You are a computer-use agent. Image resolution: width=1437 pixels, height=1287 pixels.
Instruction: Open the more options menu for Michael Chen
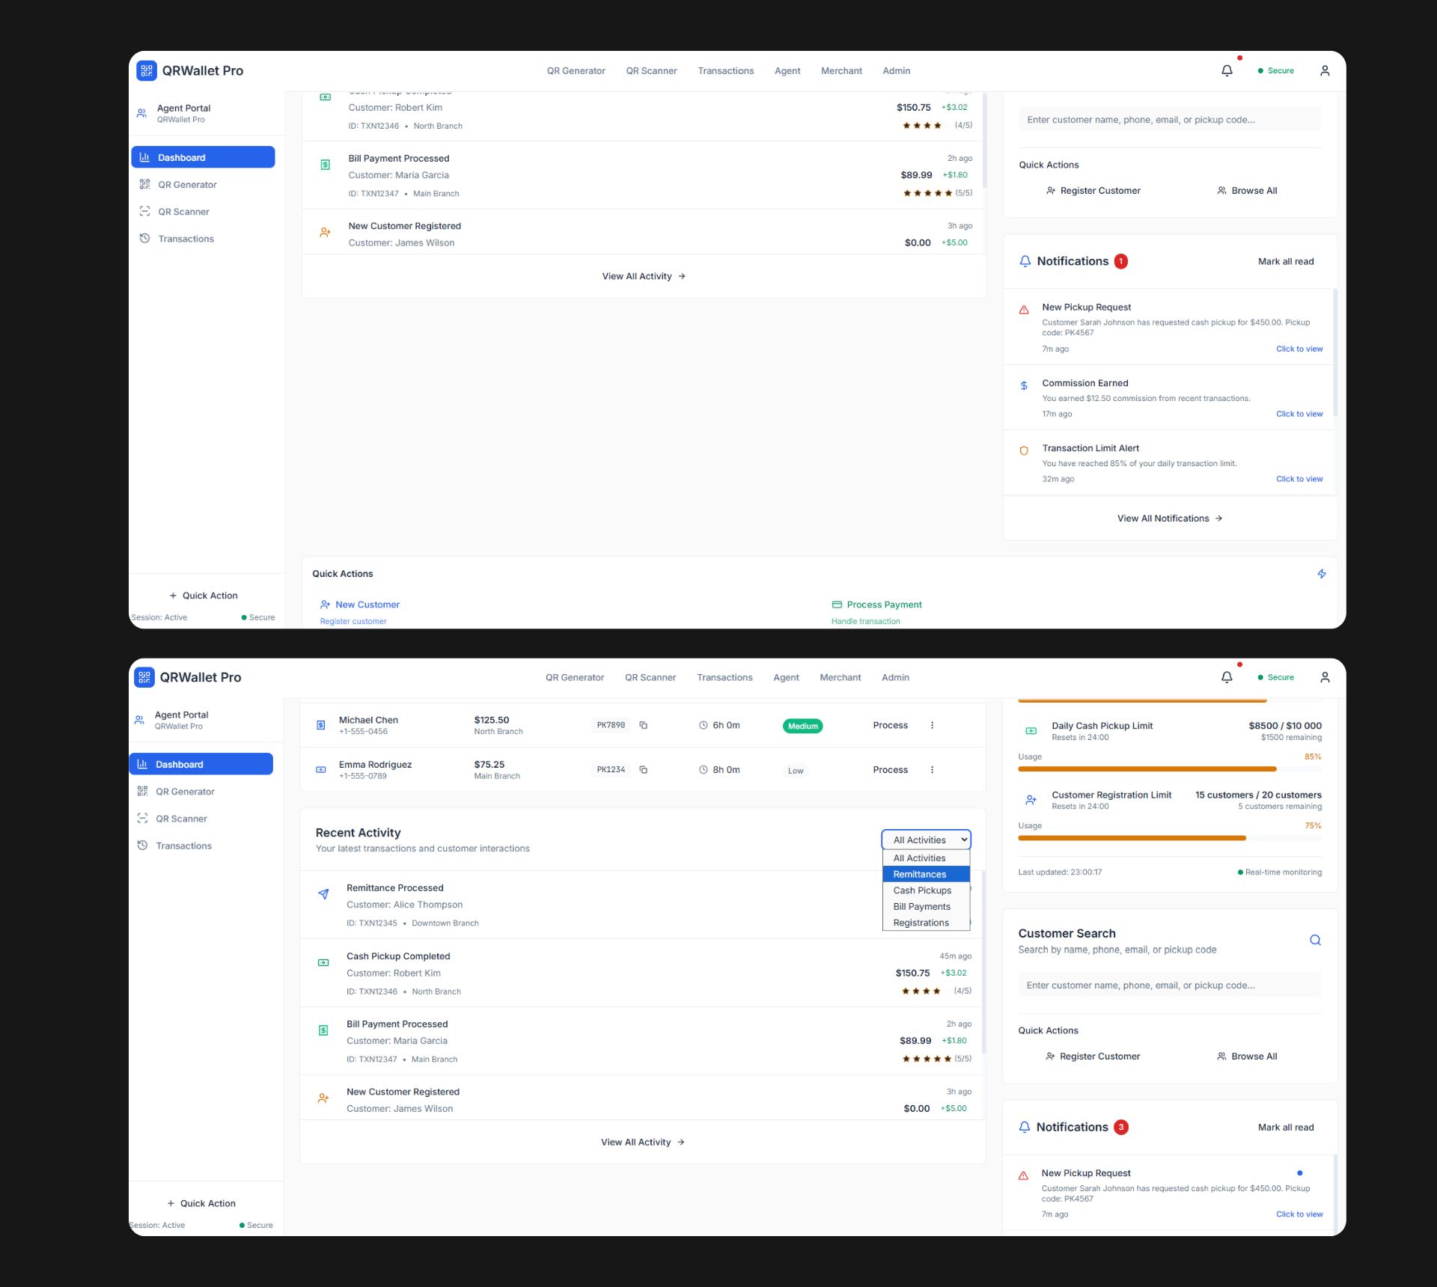(932, 725)
